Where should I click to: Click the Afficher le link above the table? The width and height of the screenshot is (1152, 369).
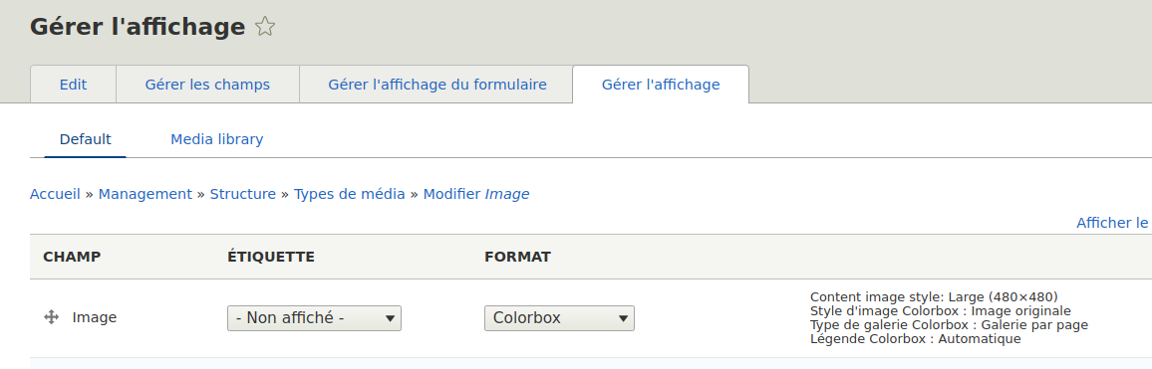click(1113, 222)
